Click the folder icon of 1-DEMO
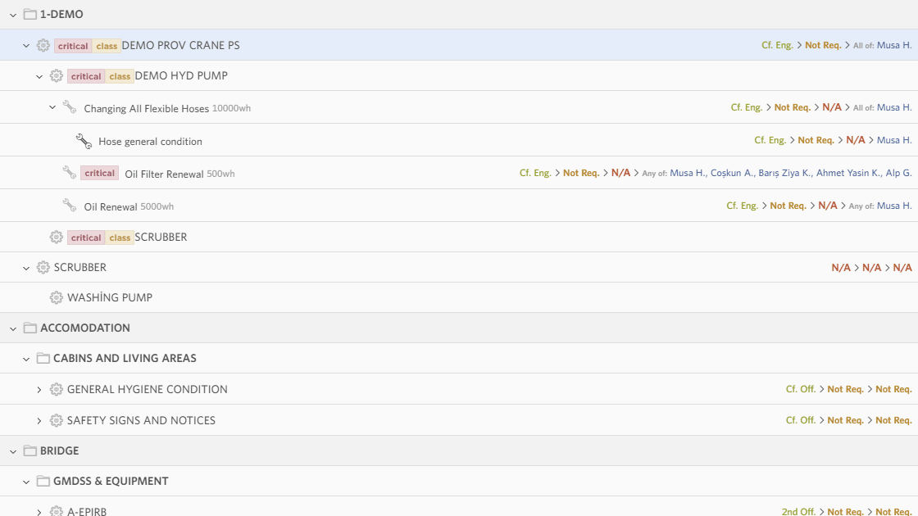The height and width of the screenshot is (516, 918). click(30, 14)
